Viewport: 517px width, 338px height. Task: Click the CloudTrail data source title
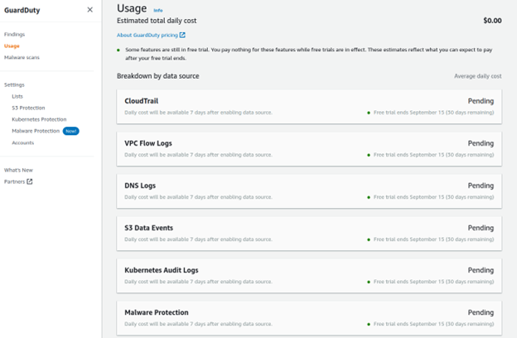tap(142, 101)
